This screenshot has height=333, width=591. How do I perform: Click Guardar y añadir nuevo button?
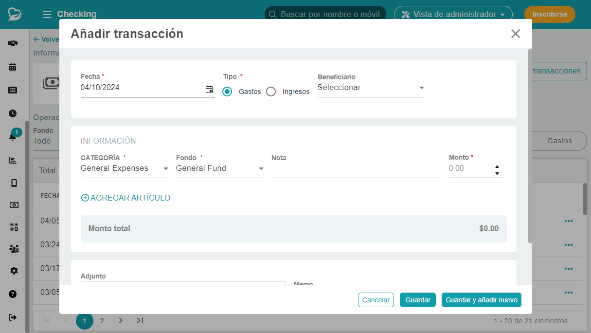[x=482, y=300]
